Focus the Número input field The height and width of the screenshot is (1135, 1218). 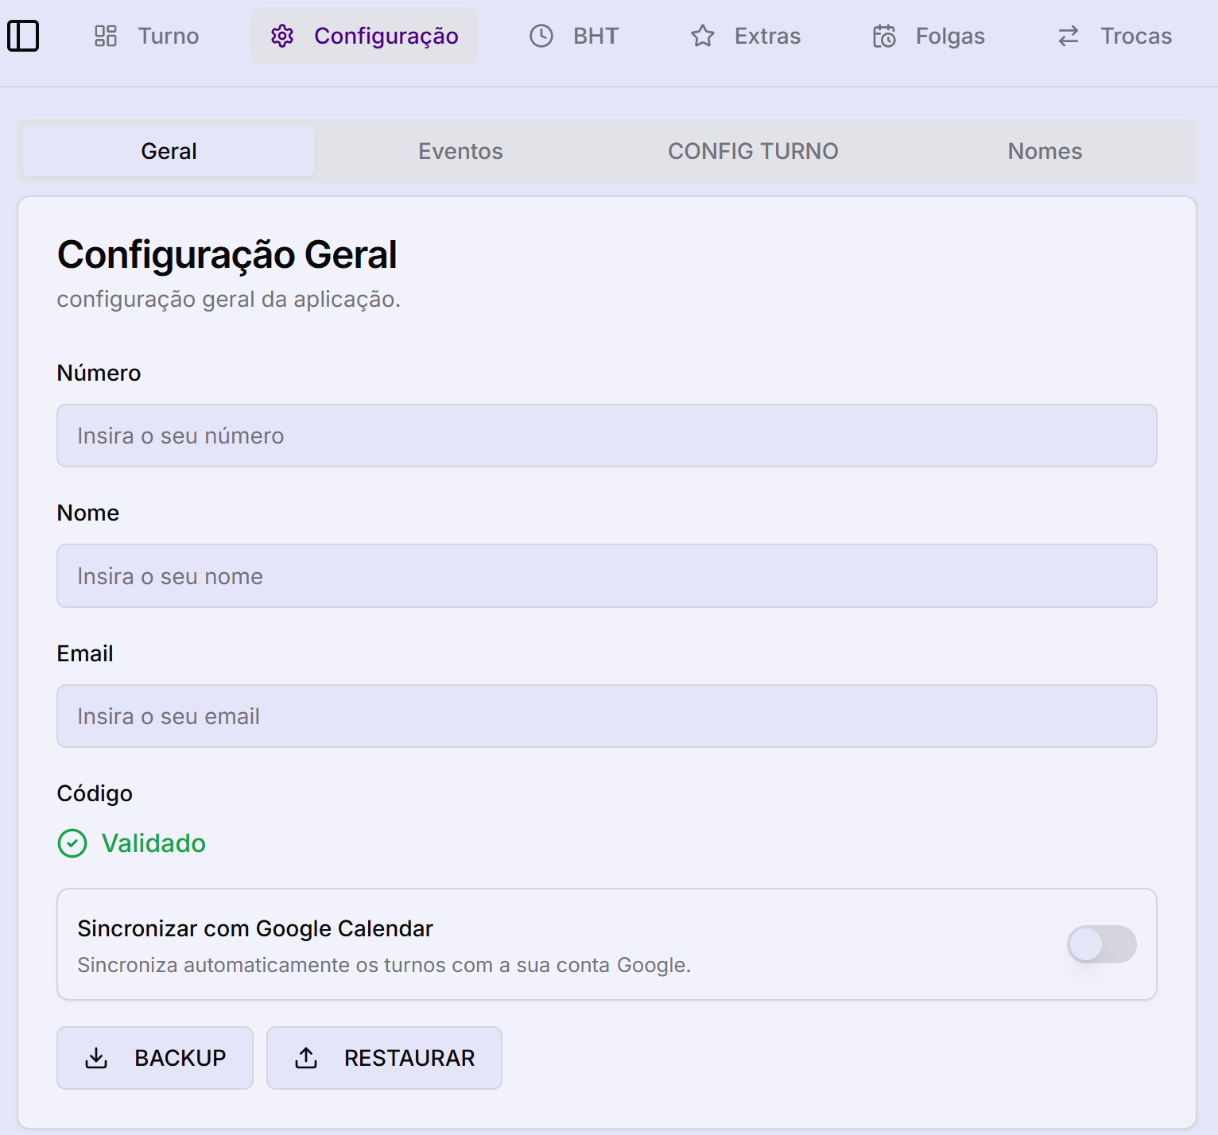[607, 436]
